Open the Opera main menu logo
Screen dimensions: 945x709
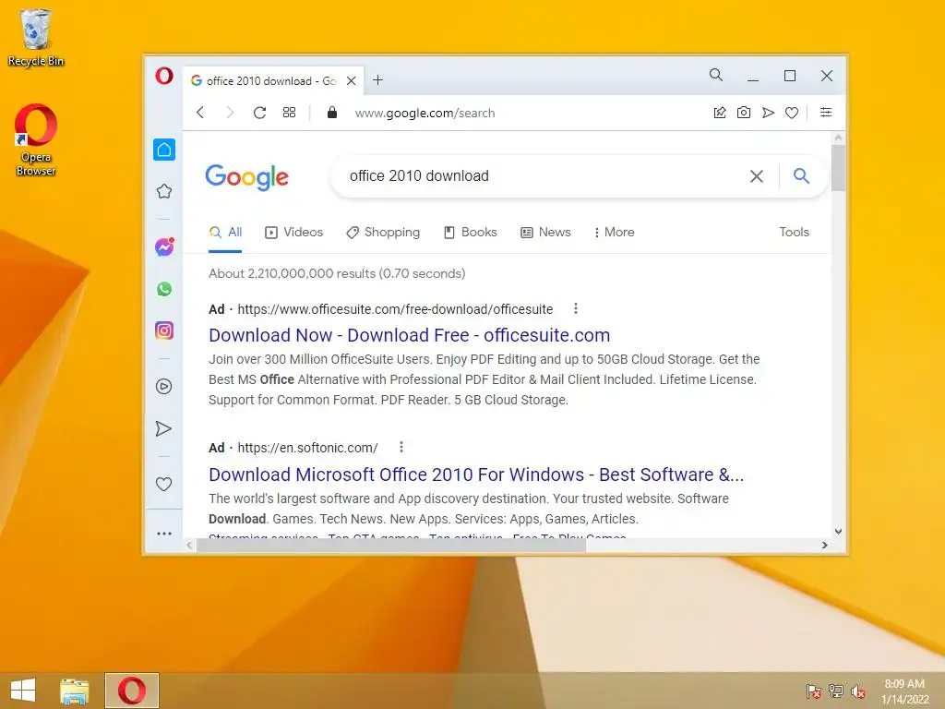point(164,76)
